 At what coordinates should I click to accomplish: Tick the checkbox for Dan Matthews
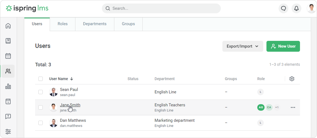[x=41, y=123]
